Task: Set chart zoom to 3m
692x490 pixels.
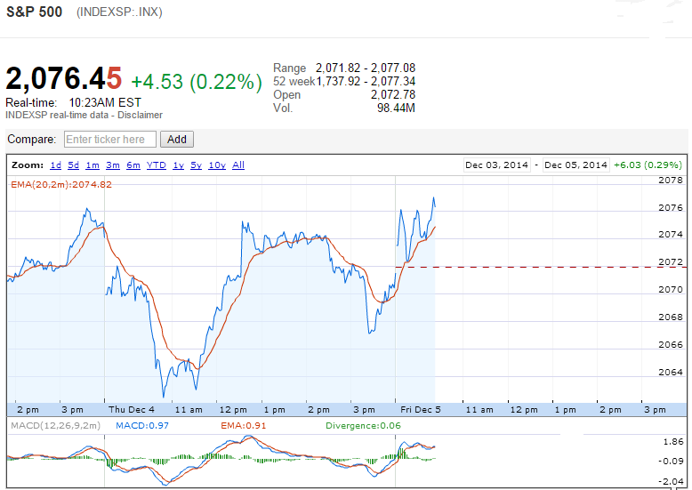Action: coord(113,165)
